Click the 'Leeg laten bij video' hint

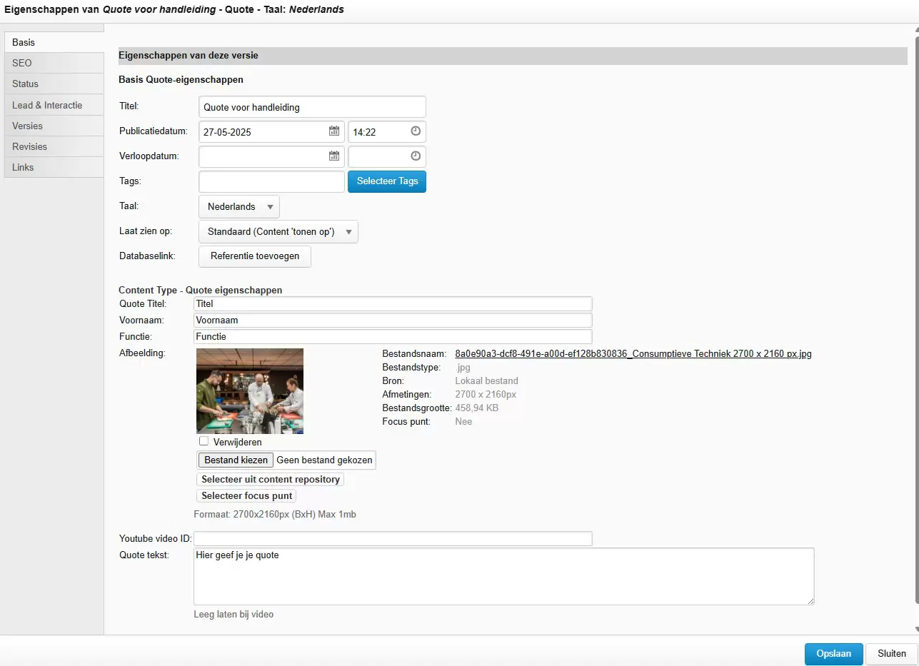[x=233, y=614]
